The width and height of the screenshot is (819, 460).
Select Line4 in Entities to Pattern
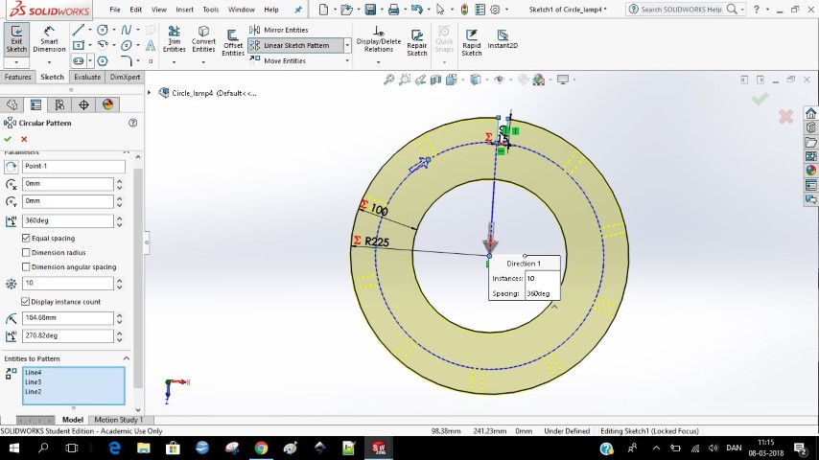pyautogui.click(x=33, y=372)
